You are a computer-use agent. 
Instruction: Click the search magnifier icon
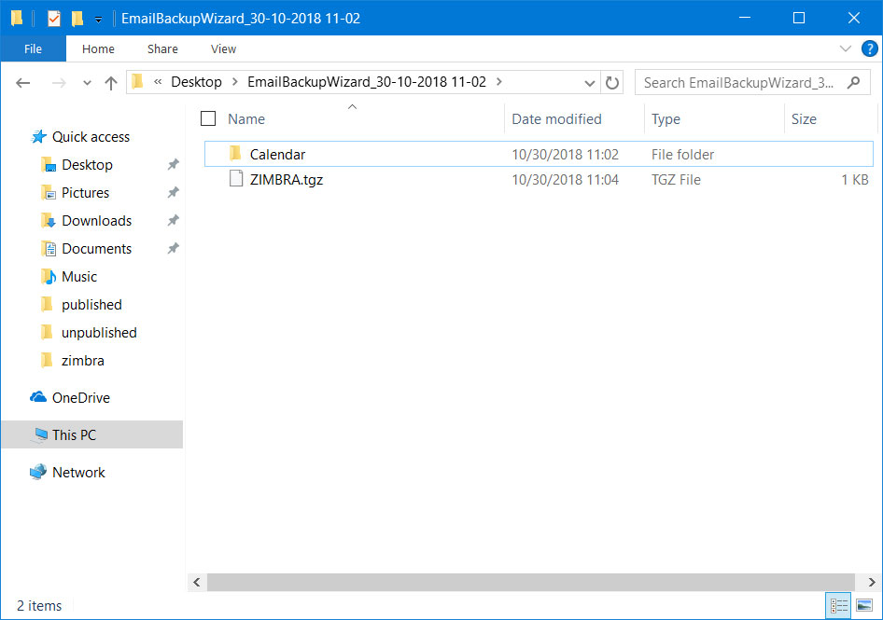point(854,83)
